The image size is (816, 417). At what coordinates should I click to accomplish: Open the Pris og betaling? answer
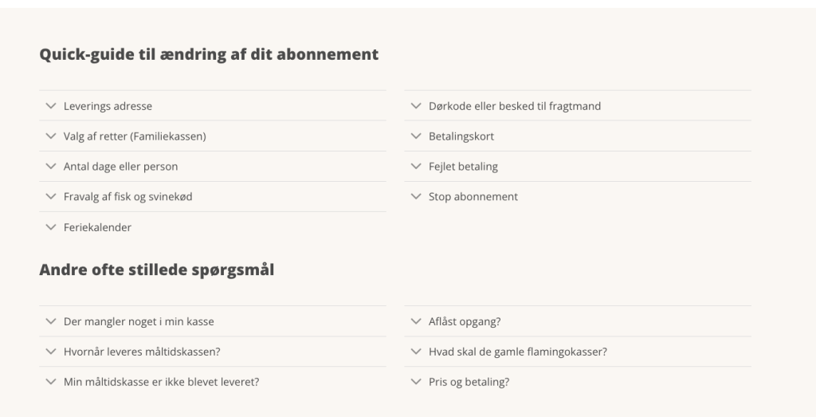coord(469,382)
